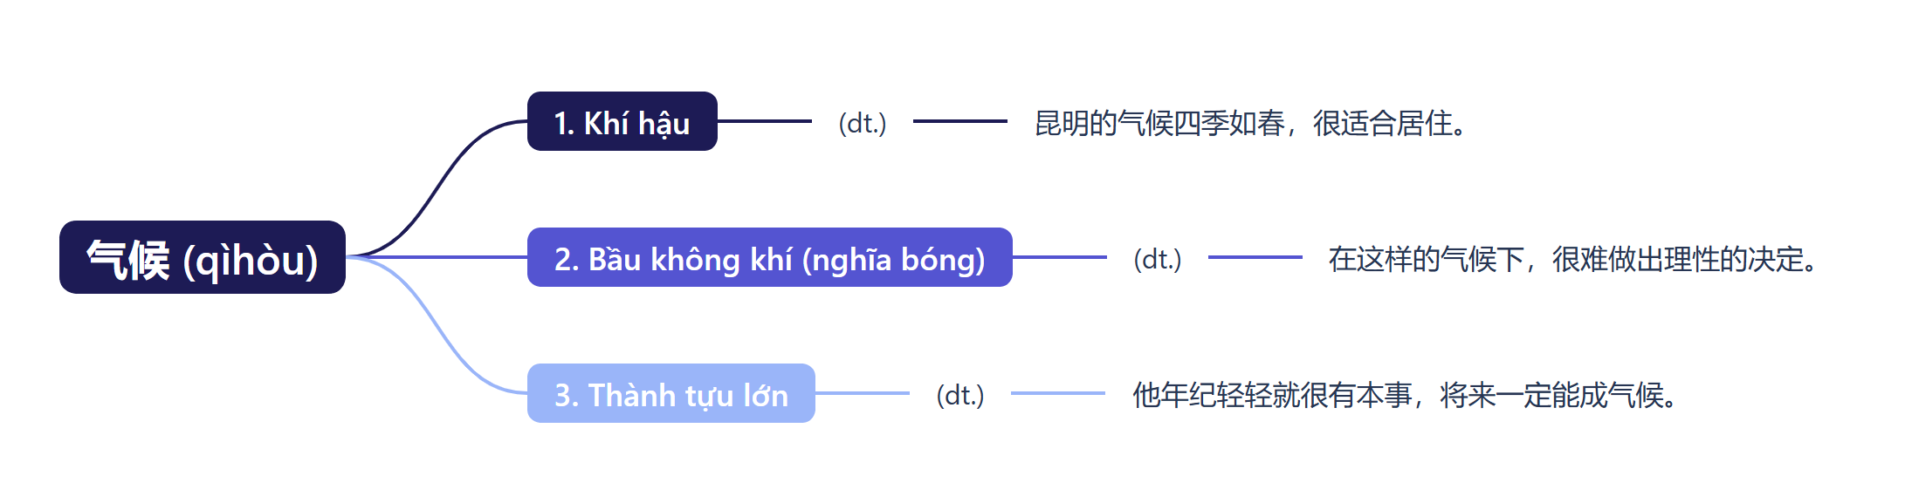Click the line between (dt.) and the 他年纪 sentence
1905x503 pixels.
(1058, 393)
